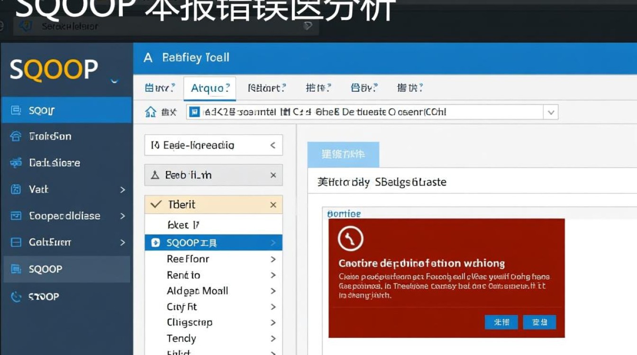Click the icon before Eade-lioreadio

[x=155, y=145]
